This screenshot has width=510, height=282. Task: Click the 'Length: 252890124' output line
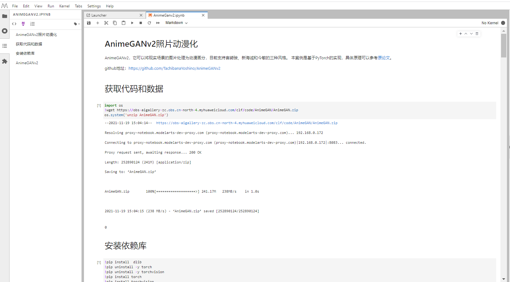click(148, 162)
